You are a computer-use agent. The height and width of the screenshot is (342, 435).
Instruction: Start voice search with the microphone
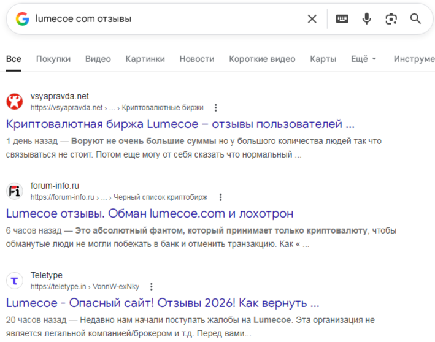click(366, 19)
